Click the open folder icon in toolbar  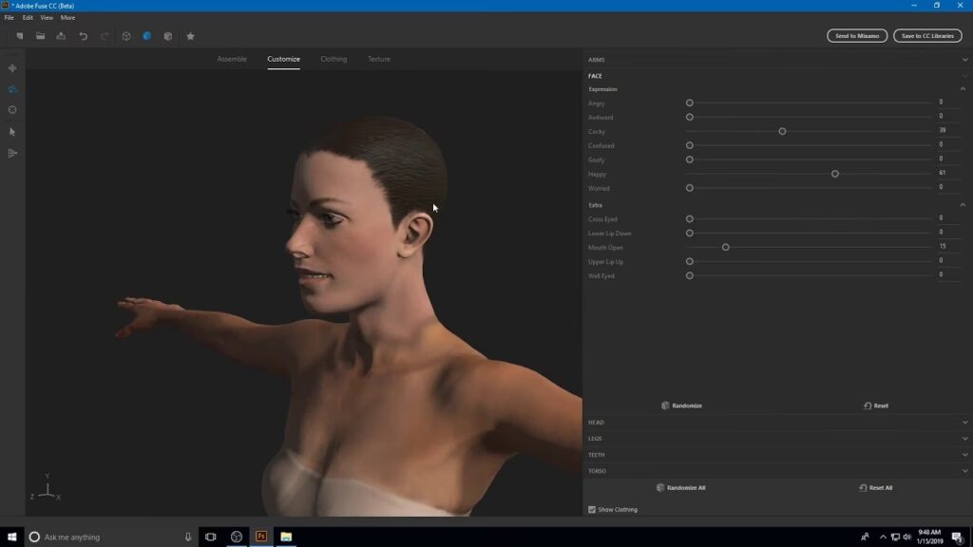pos(40,36)
